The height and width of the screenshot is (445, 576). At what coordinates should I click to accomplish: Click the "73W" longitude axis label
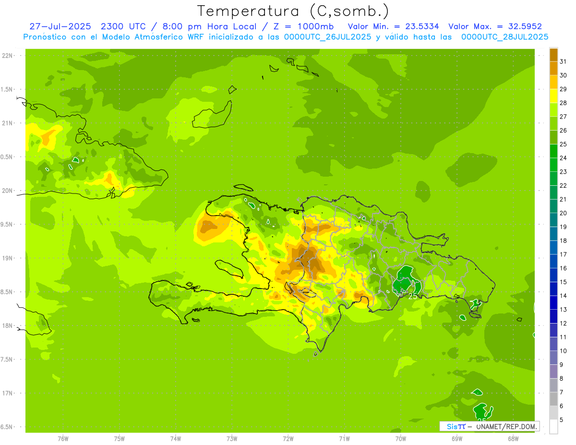(x=232, y=439)
